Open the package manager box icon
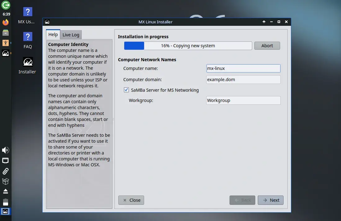This screenshot has height=221, width=341. tap(5, 181)
